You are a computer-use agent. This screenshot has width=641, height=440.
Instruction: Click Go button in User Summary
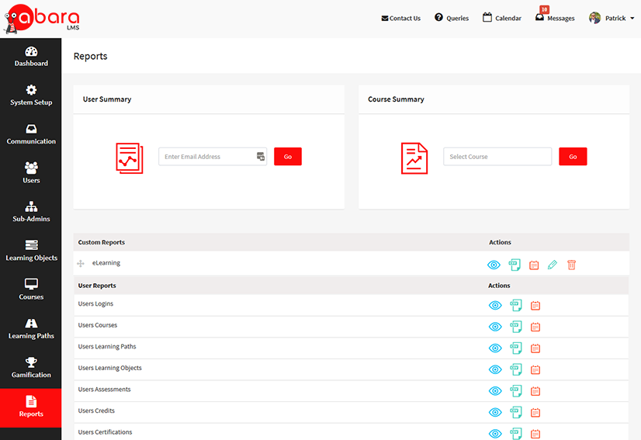[x=288, y=157]
